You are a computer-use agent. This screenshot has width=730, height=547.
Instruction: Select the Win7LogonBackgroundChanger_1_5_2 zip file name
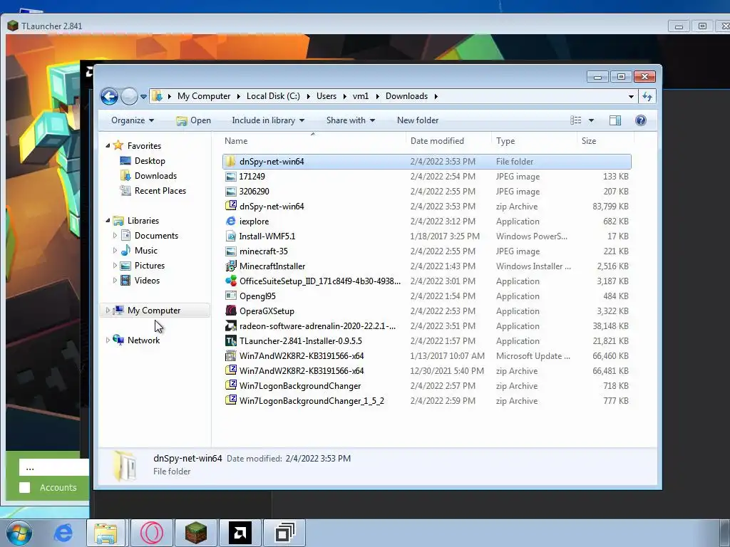(312, 401)
